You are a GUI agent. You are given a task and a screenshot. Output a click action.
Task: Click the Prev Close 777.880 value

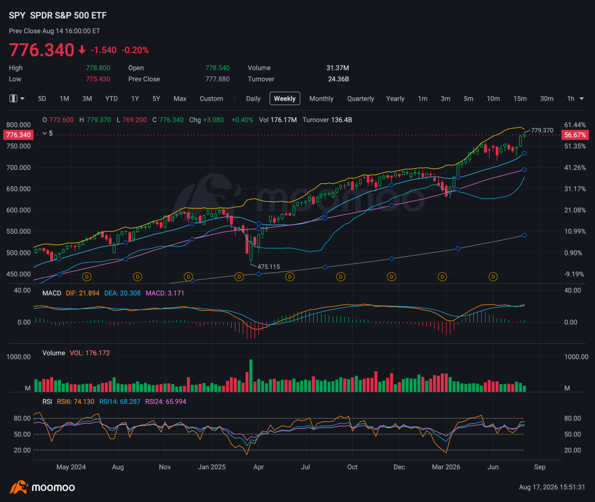click(x=218, y=79)
